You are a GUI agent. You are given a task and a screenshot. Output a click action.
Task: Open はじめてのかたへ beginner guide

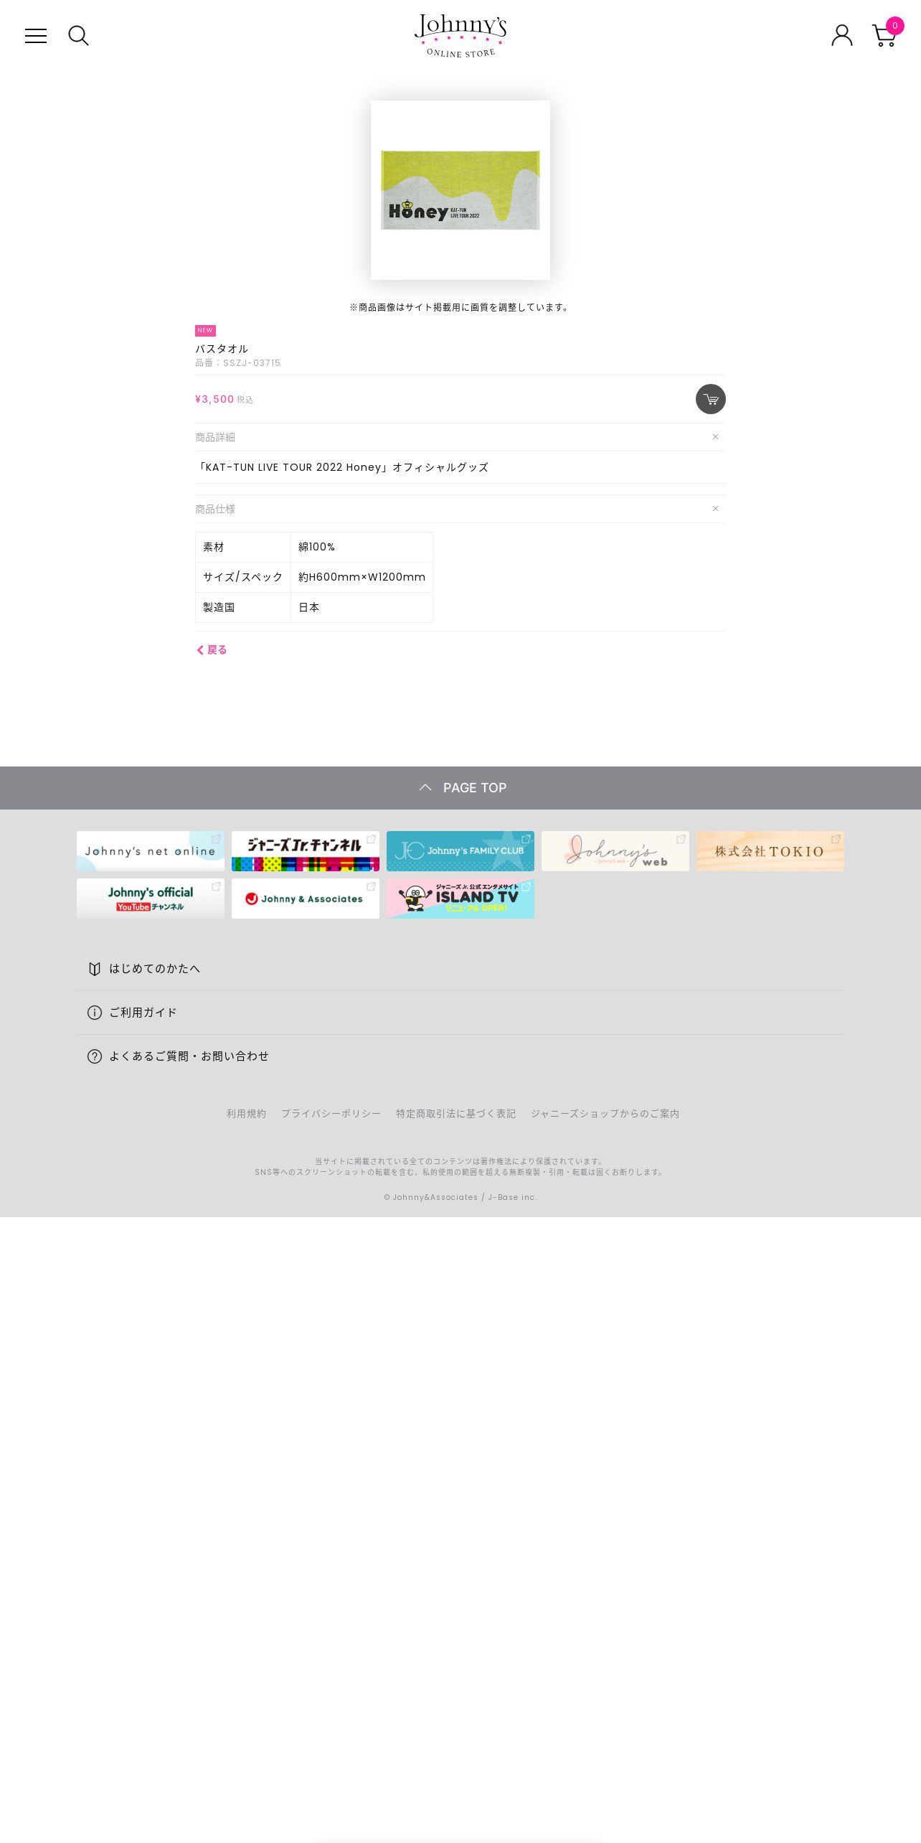[x=461, y=969]
